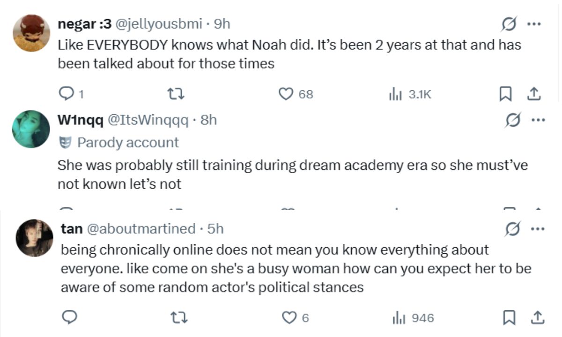Open more options menu on W1nqq's tweet
Image resolution: width=562 pixels, height=337 pixels.
[538, 120]
